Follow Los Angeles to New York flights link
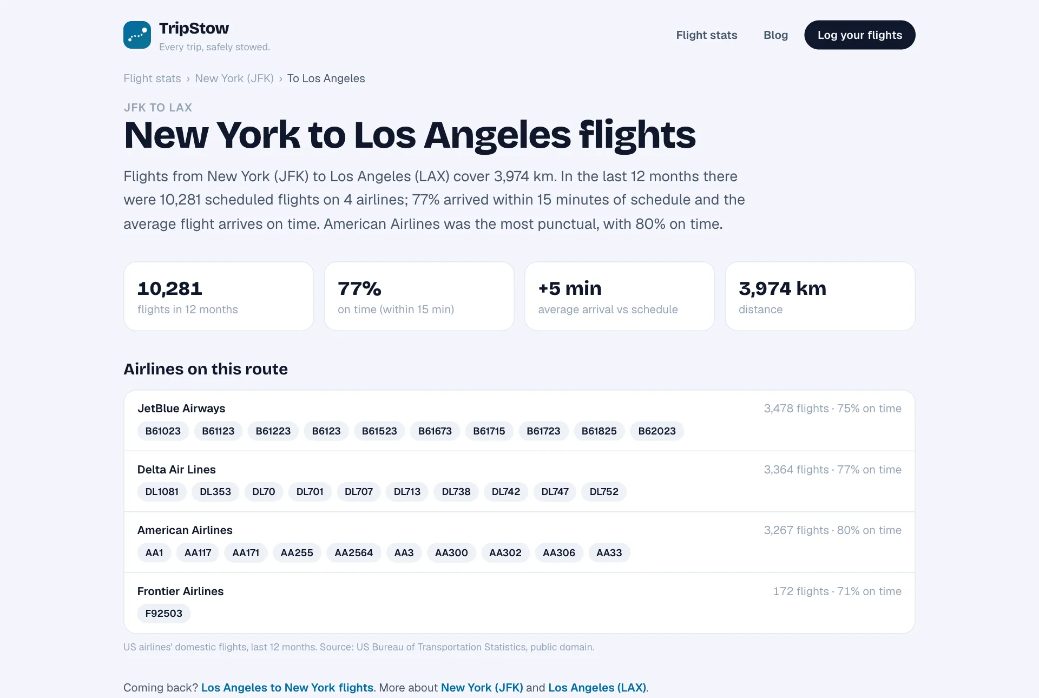The image size is (1039, 698). click(x=287, y=688)
